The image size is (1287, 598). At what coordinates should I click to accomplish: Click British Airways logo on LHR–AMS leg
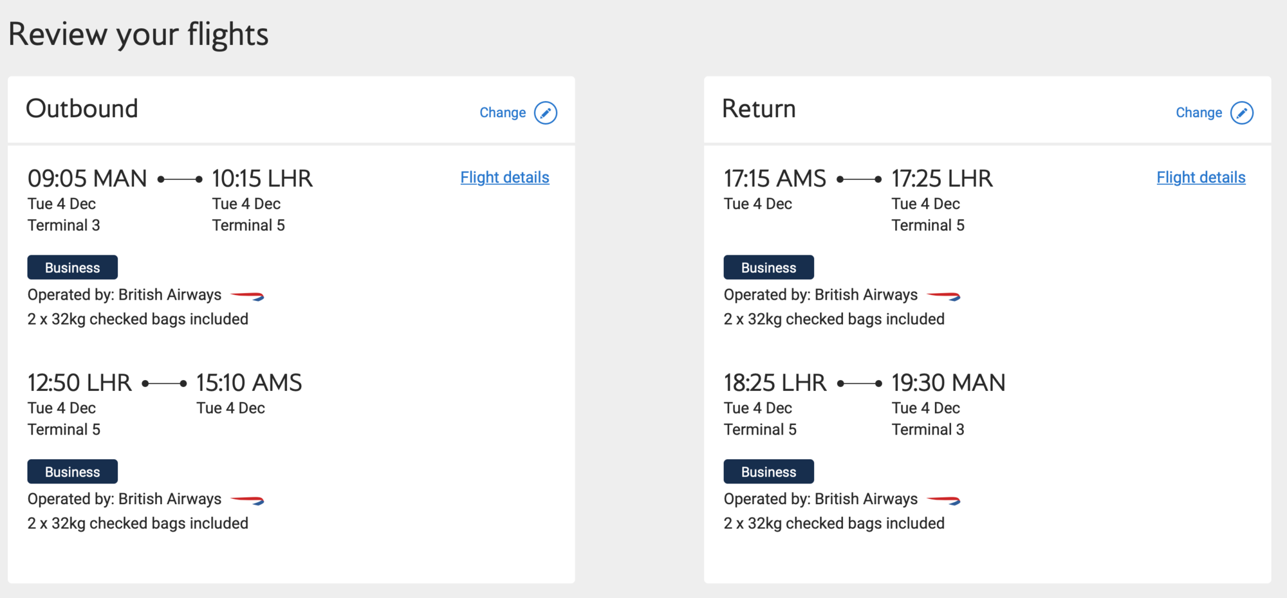pos(248,500)
